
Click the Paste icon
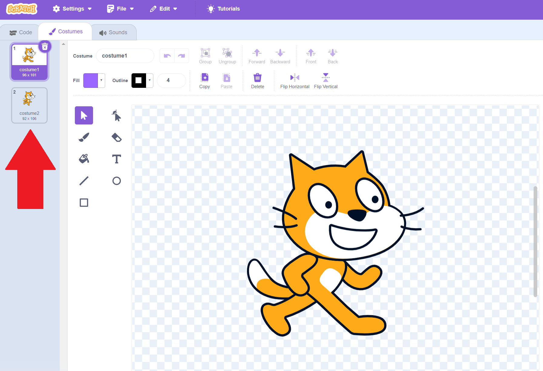[x=227, y=78]
